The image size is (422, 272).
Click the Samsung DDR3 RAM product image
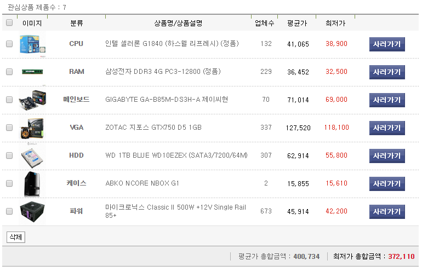[32, 72]
